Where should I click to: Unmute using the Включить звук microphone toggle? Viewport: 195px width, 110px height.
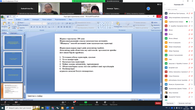(x=5, y=102)
